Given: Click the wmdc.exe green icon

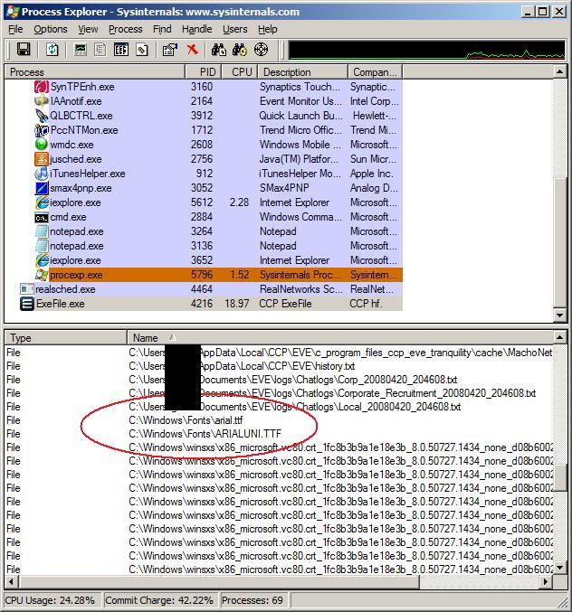Looking at the screenshot, I should click(x=42, y=145).
